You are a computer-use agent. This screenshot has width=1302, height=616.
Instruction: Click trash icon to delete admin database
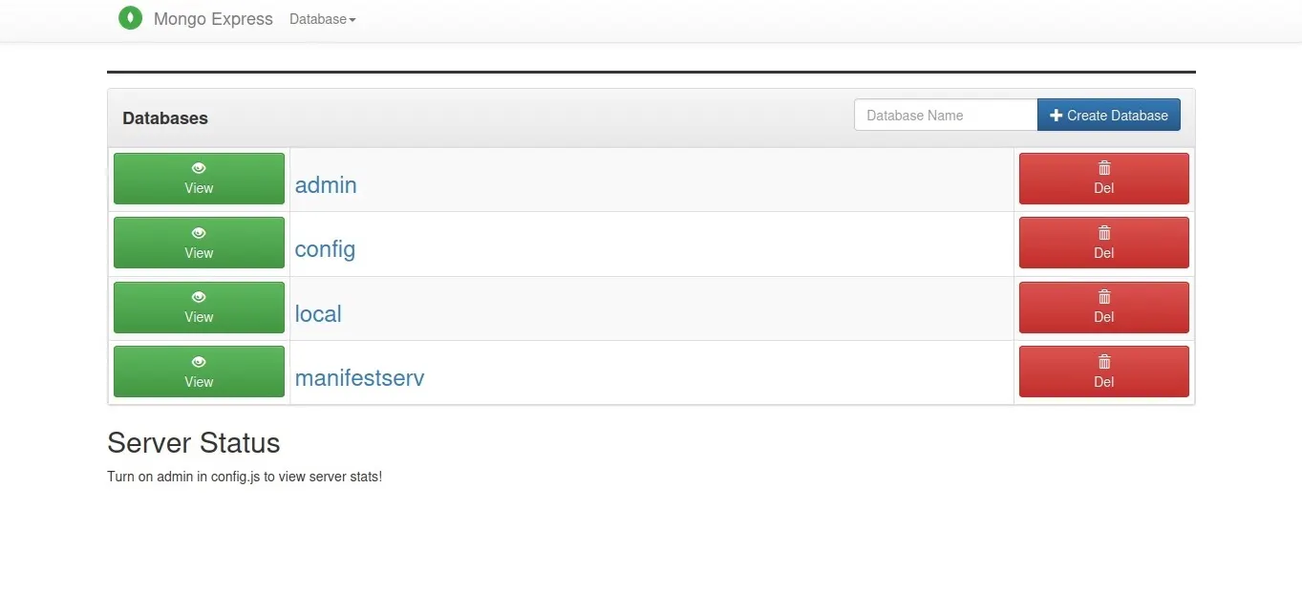1104,168
